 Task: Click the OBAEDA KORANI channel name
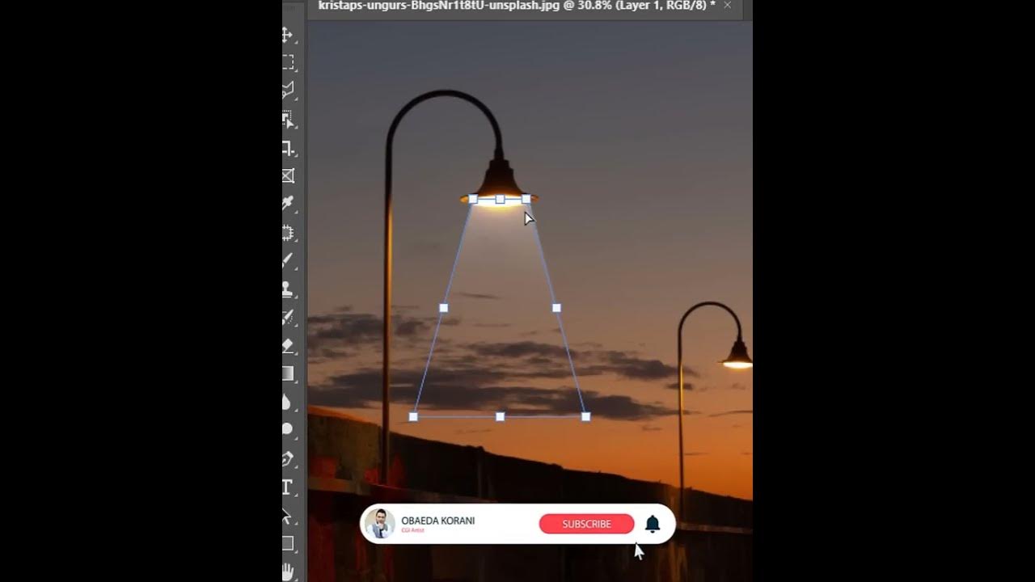(438, 521)
